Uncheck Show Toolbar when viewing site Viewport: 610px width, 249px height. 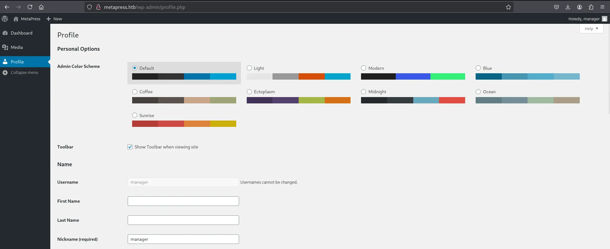(x=130, y=147)
